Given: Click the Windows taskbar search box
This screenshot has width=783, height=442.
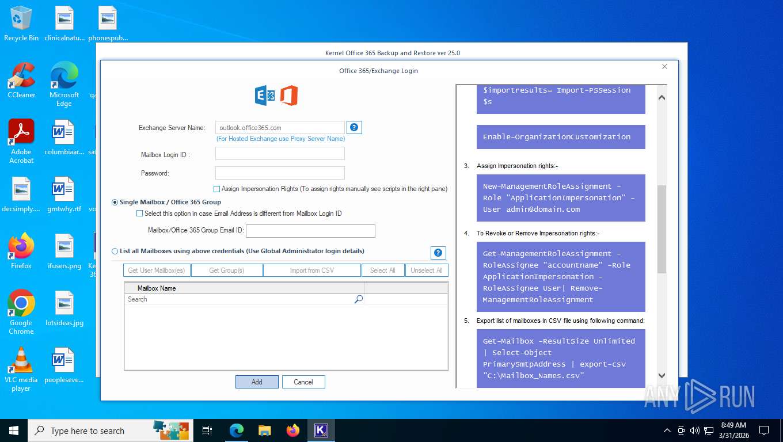Looking at the screenshot, I should [109, 430].
